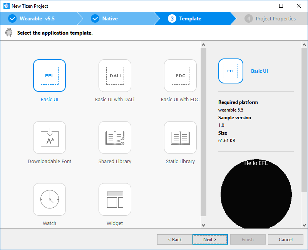Choose the Watch application template

point(49,199)
